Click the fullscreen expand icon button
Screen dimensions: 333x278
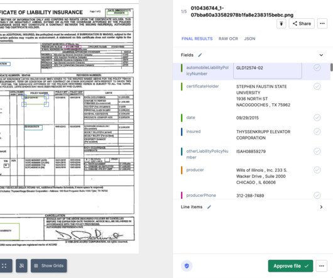pyautogui.click(x=4, y=265)
